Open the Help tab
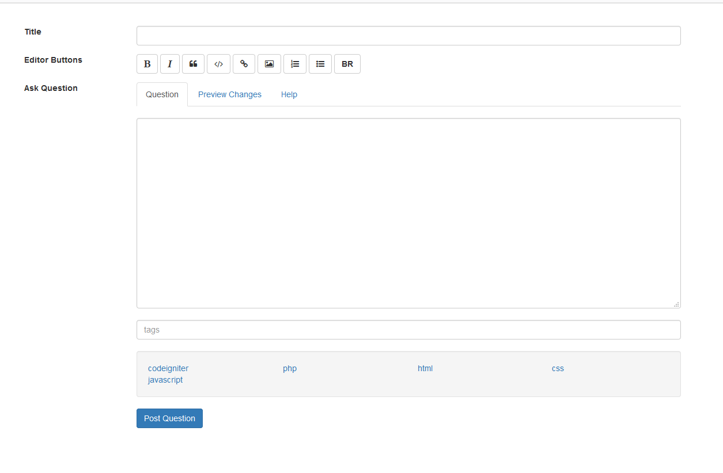The height and width of the screenshot is (473, 723). click(289, 94)
